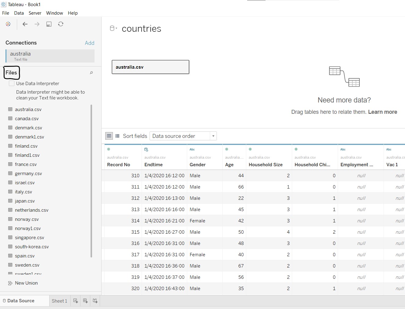The width and height of the screenshot is (405, 309).
Task: Click the New Worksheet icon
Action: tap(76, 301)
